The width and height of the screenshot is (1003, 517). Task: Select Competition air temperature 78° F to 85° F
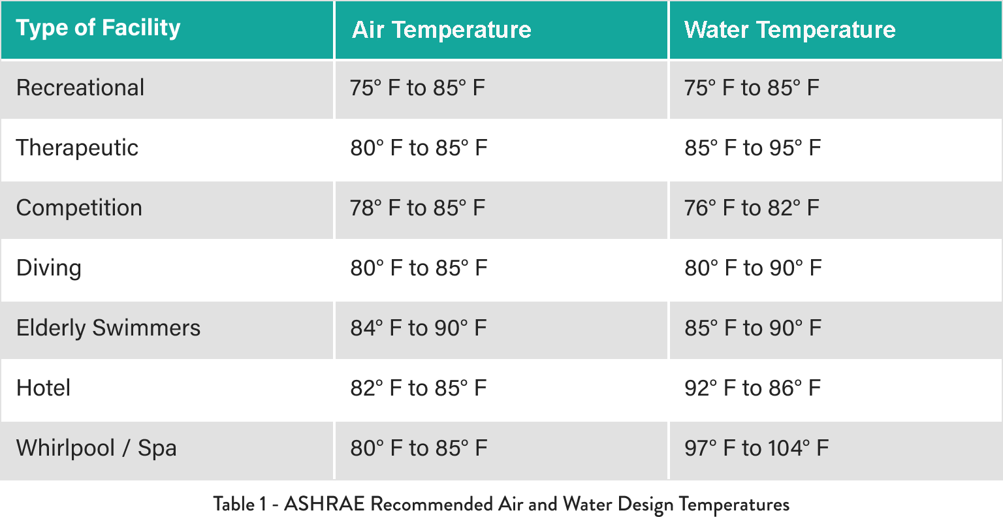click(x=417, y=208)
